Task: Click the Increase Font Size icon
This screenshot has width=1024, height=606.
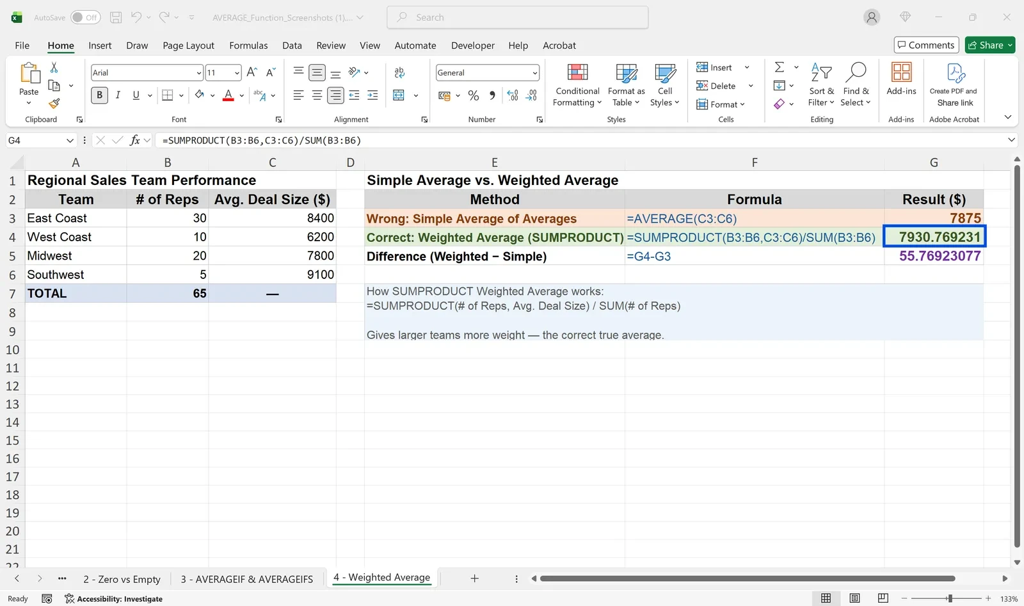Action: click(x=252, y=72)
